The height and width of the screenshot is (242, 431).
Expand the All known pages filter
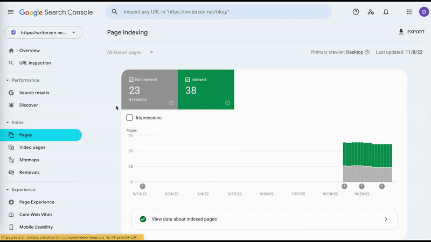tap(130, 52)
